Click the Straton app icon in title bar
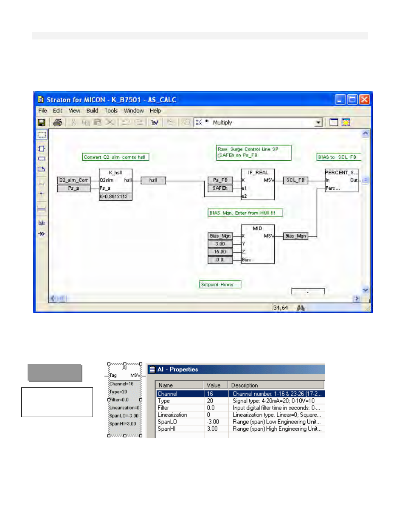Screen dimensions: 405x524 click(41, 100)
